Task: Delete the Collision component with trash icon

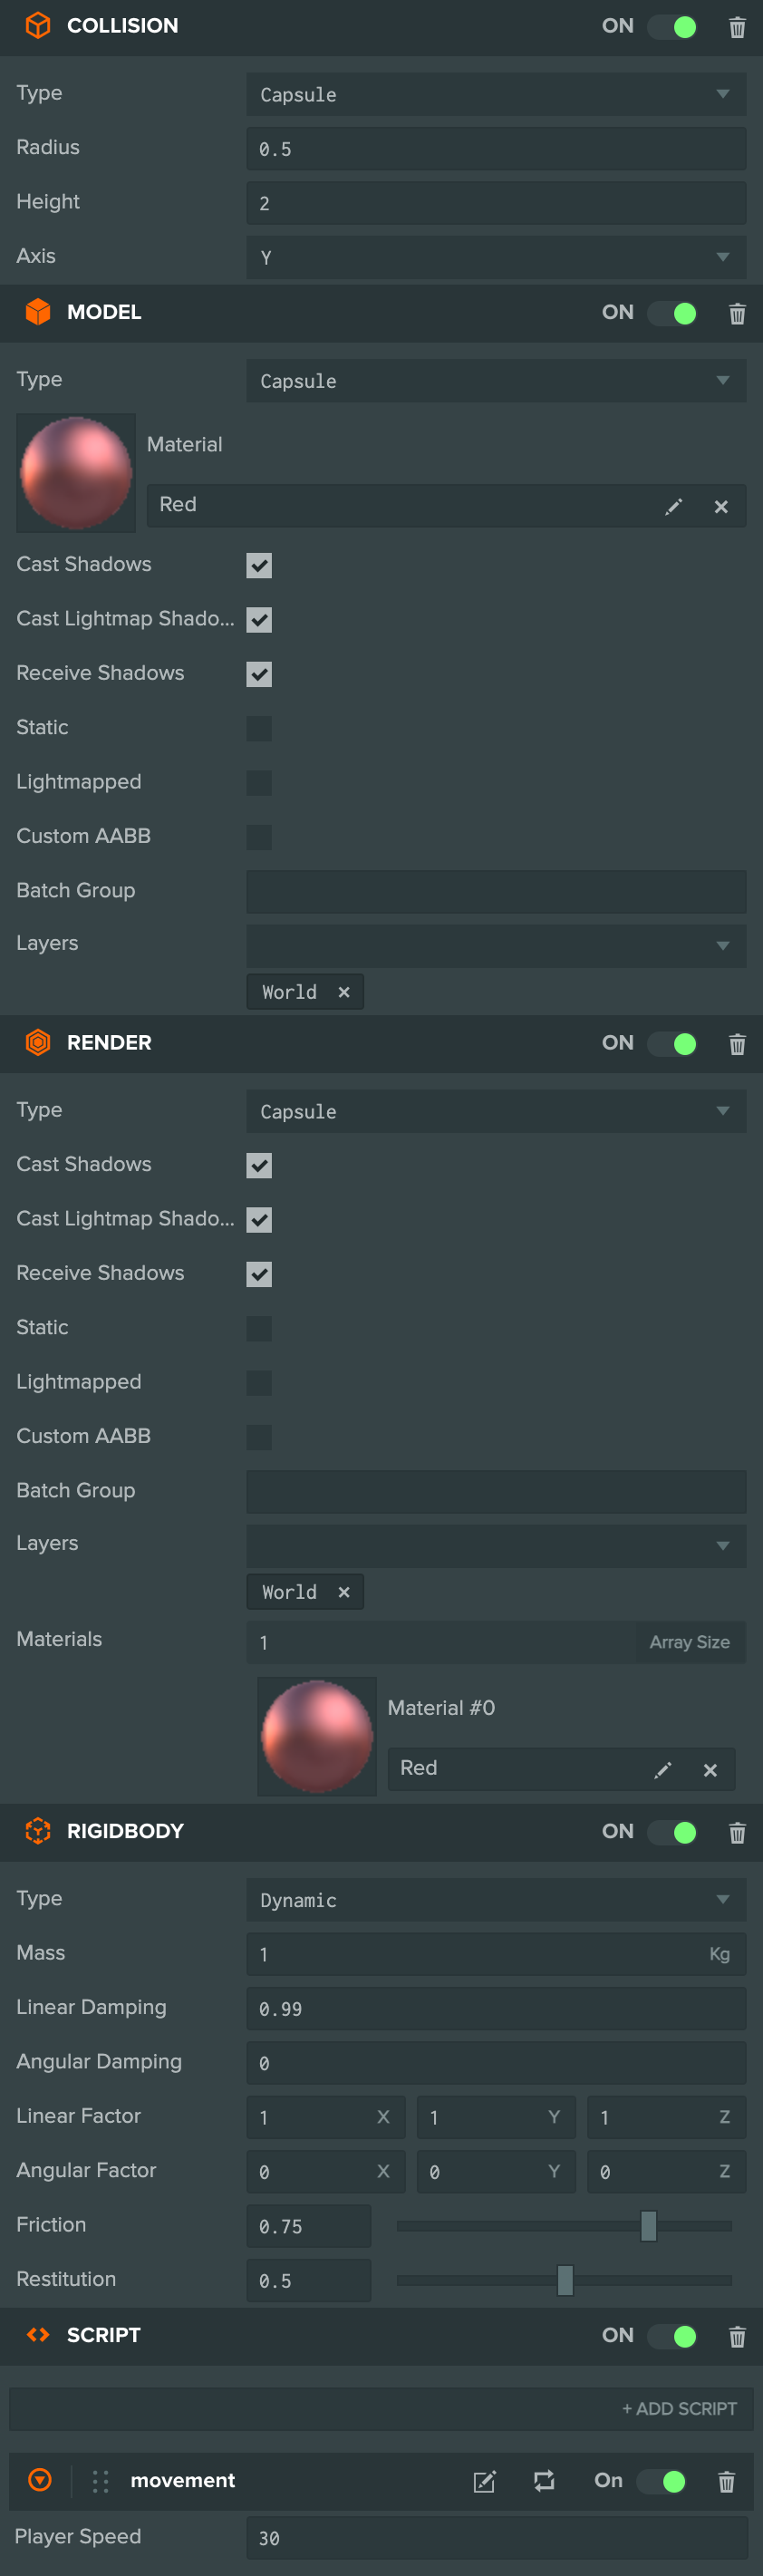Action: coord(737,27)
